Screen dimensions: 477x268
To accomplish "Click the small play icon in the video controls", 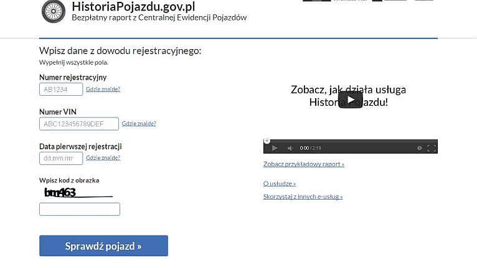I will coord(274,148).
